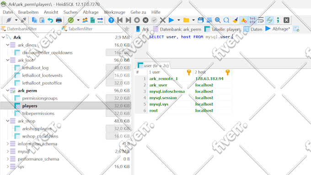Run the query with blue play icon
311x175 pixels.
(x=171, y=20)
